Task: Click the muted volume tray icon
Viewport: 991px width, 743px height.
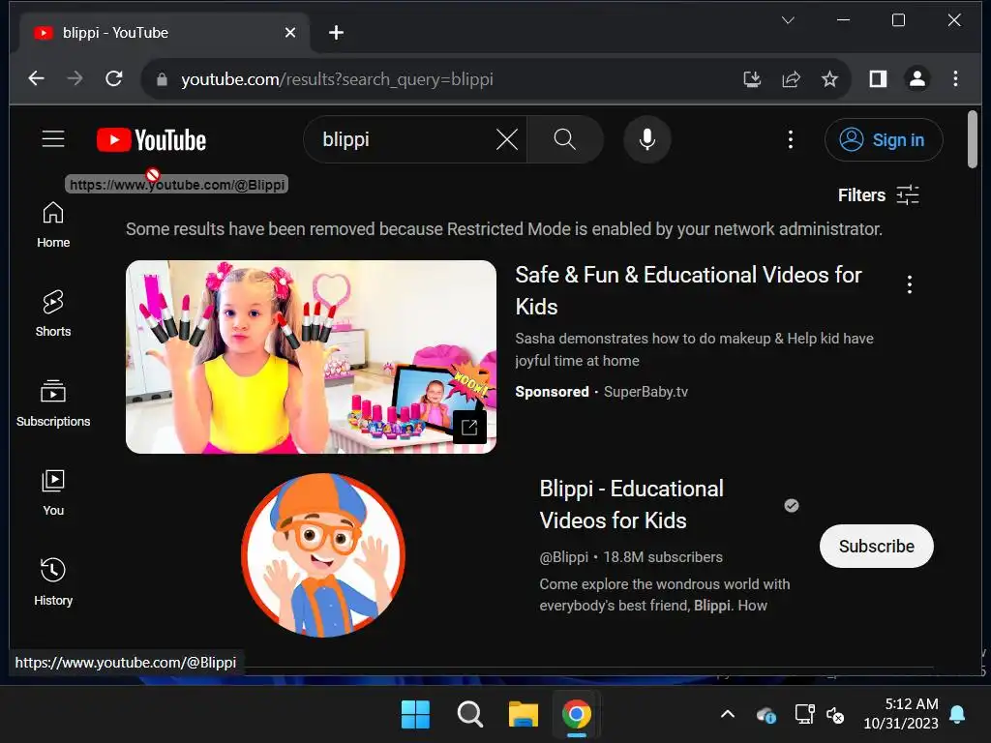Action: (835, 715)
